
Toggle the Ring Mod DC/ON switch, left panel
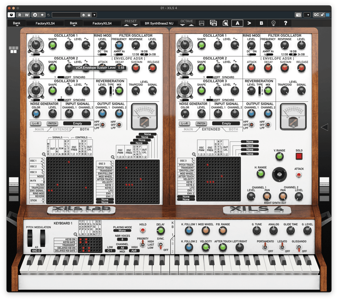click(x=103, y=54)
